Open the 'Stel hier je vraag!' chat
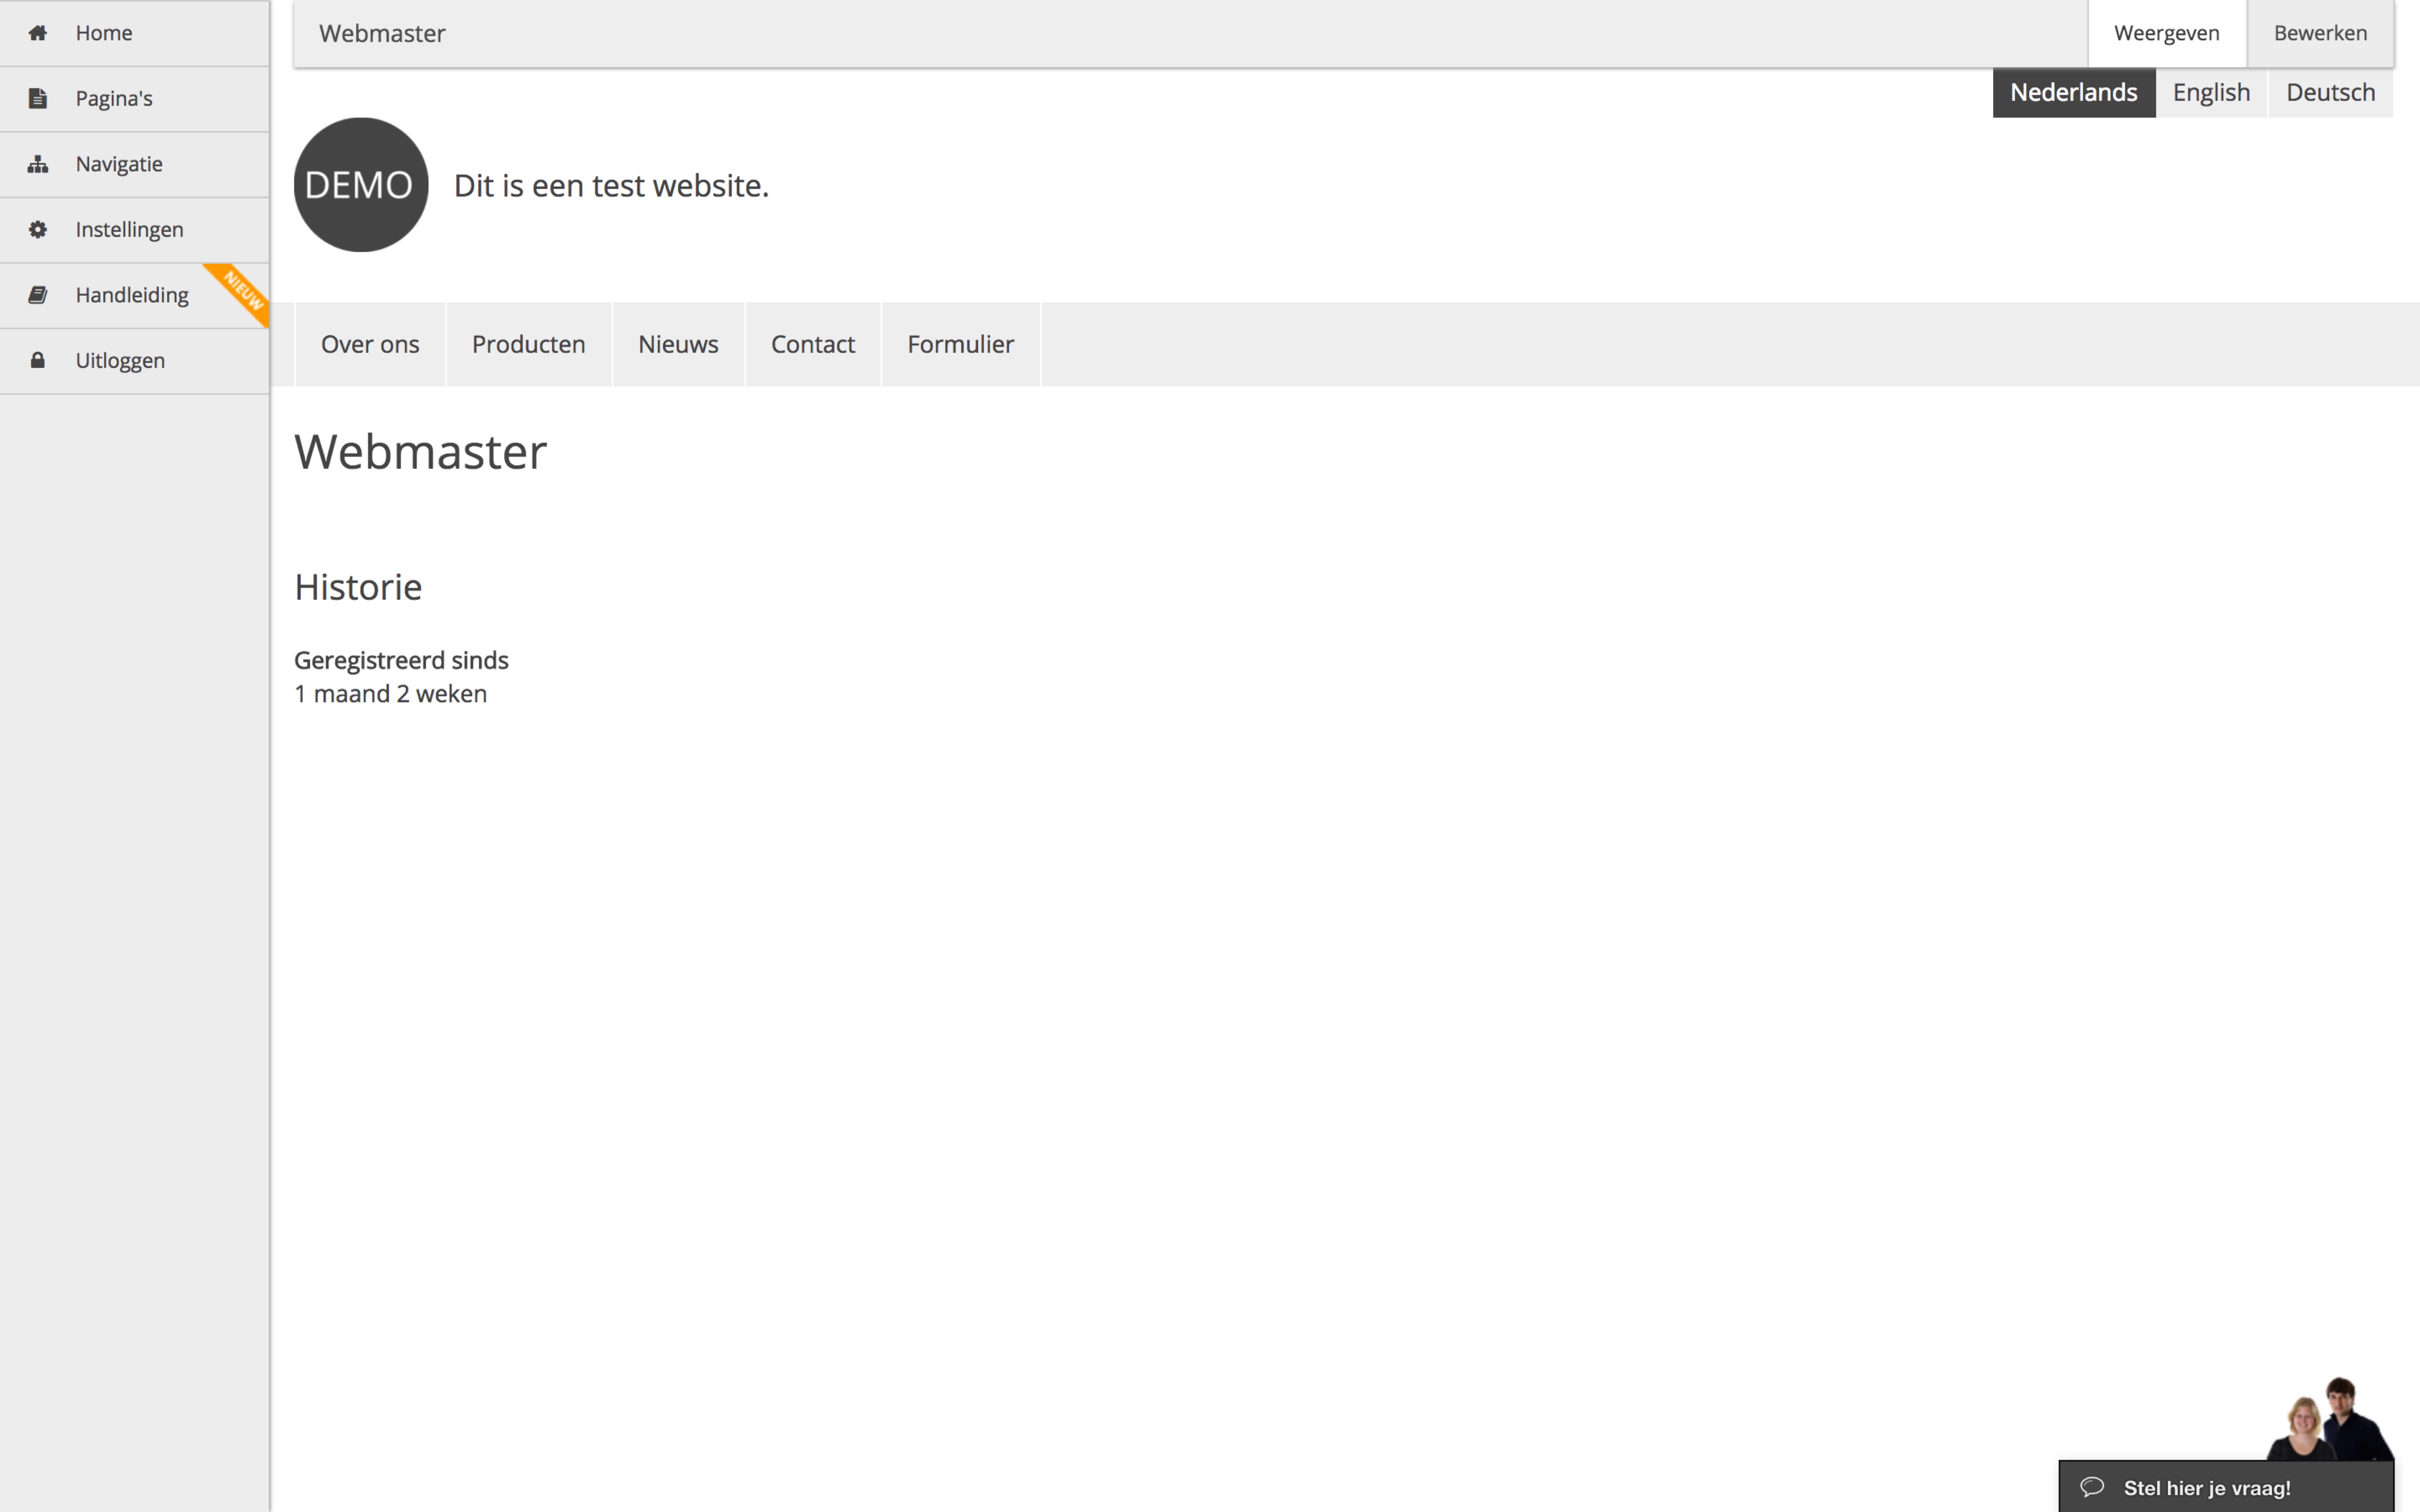 [x=2206, y=1487]
